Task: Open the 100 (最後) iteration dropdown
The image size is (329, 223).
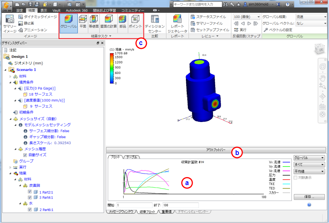Action: pos(246,17)
